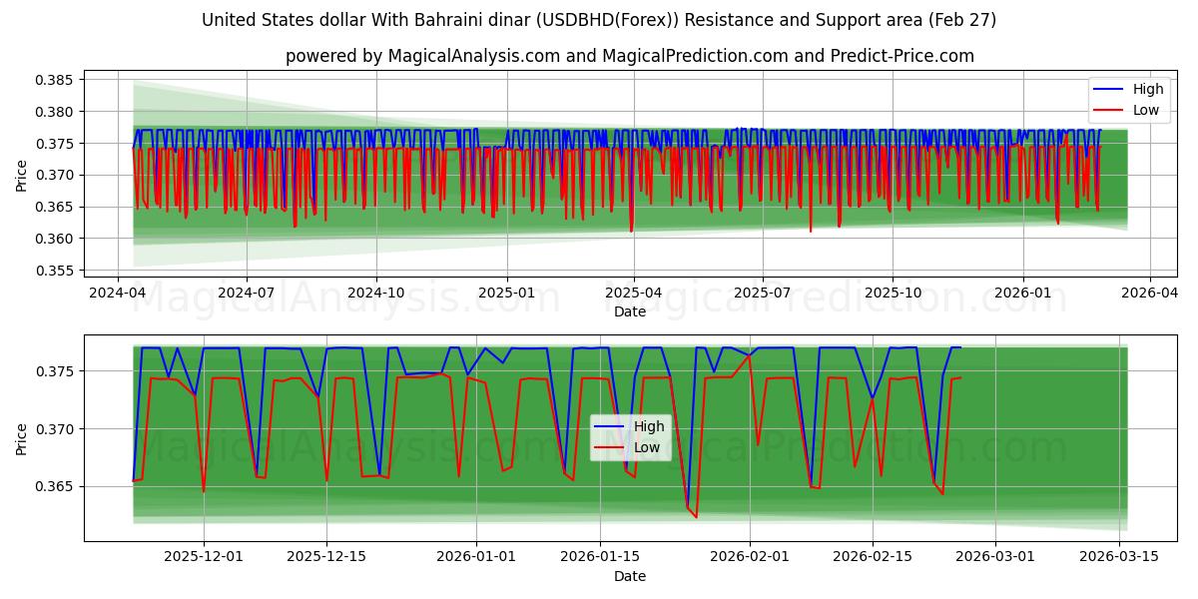Click the blue High line sample in top legend

pos(1109,90)
